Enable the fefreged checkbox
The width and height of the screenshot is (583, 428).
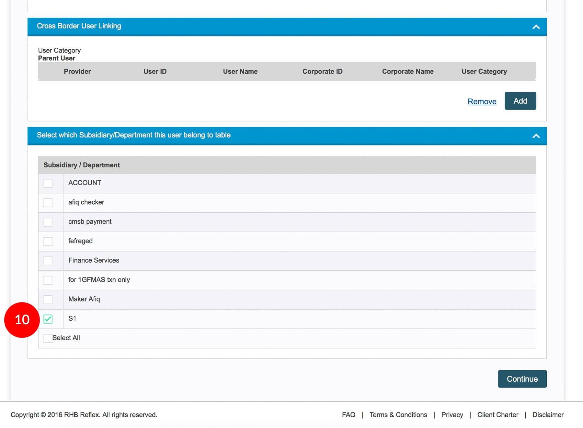48,241
